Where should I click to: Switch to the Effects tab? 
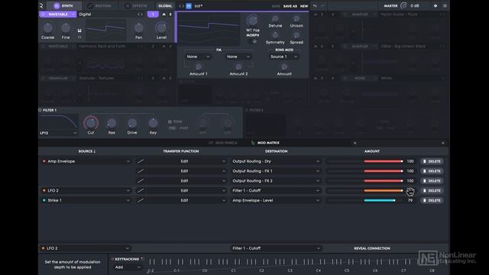pos(136,6)
